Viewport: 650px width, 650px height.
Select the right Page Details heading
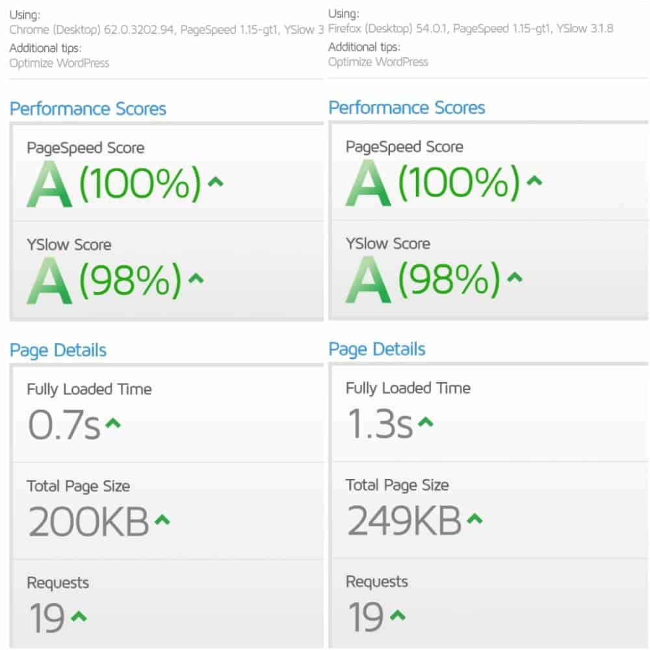click(377, 350)
